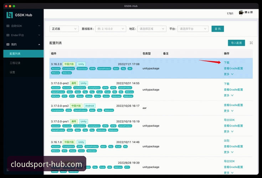Click 查看Gradle配置 for 3.16.1.0
262x178 pixels.
(233, 146)
